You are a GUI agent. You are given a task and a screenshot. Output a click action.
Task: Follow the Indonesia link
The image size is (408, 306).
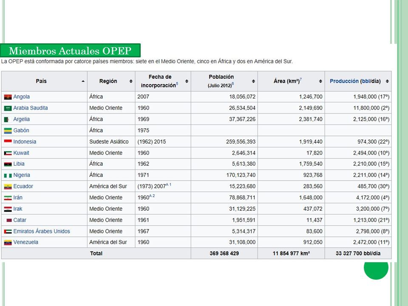[25, 142]
